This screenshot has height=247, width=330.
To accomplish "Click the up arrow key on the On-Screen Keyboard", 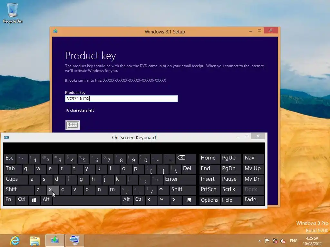I will (163, 190).
